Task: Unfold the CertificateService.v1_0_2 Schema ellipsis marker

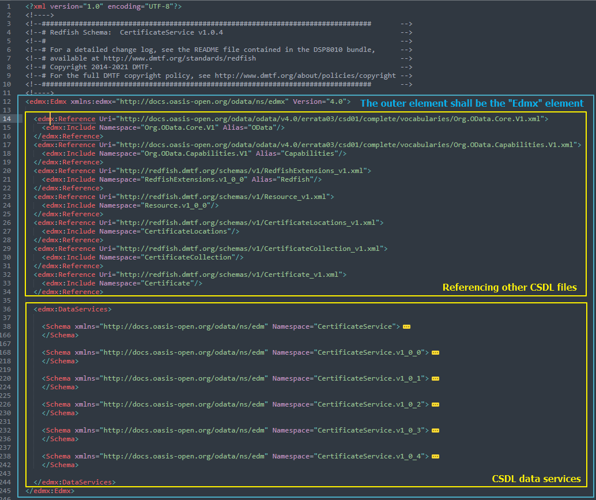Action: [435, 405]
